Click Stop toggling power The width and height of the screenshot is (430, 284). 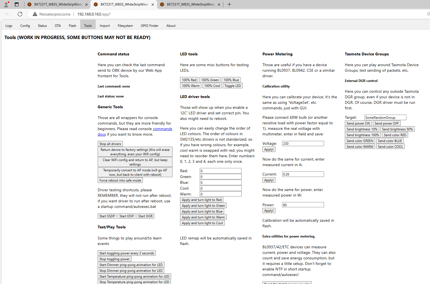coord(115,259)
